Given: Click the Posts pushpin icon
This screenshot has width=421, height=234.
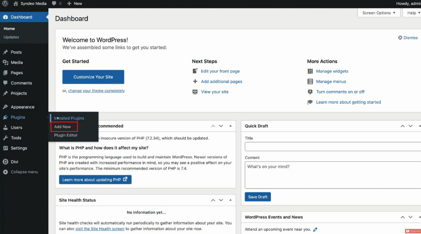Looking at the screenshot, I should coord(5,52).
